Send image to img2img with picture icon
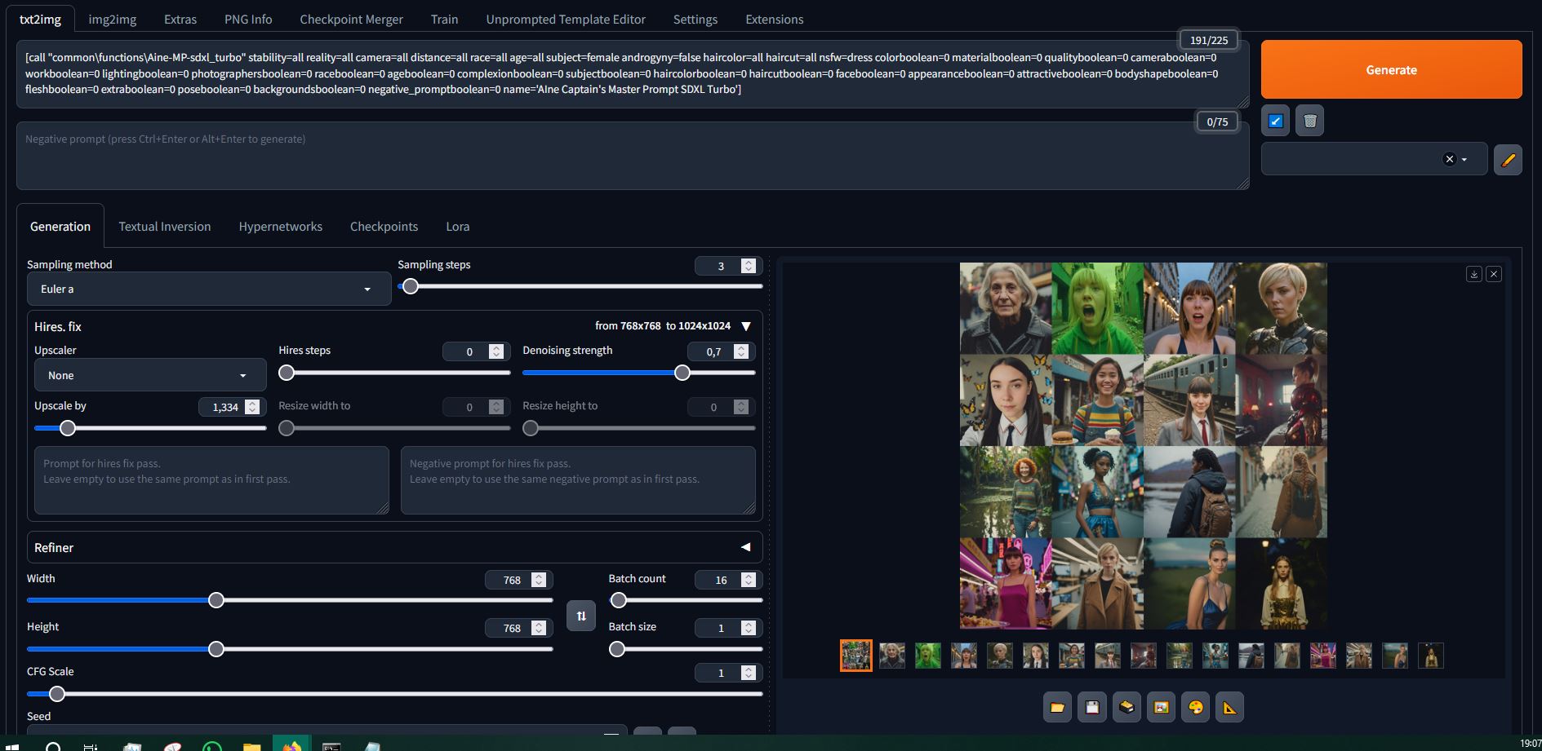Screen dimensions: 1542x751 (x=1161, y=708)
